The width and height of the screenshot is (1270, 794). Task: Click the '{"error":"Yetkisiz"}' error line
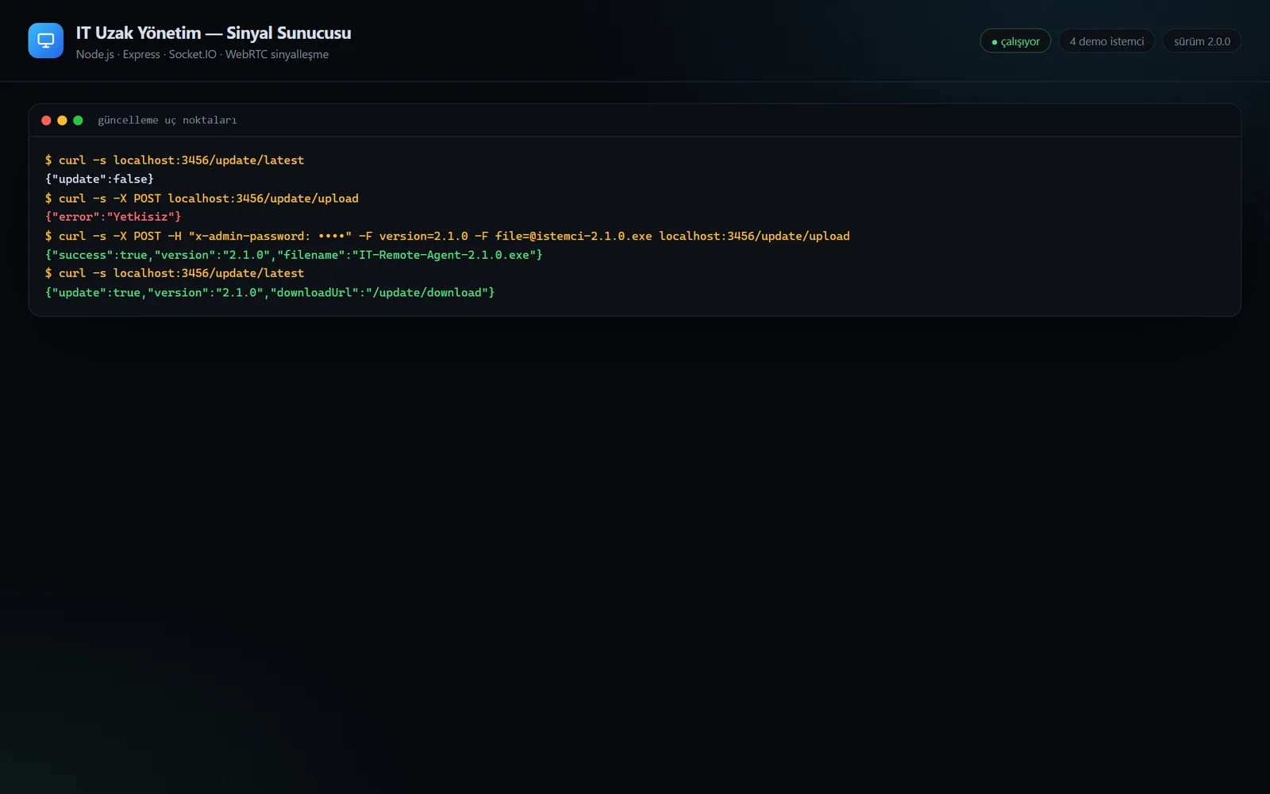(113, 217)
